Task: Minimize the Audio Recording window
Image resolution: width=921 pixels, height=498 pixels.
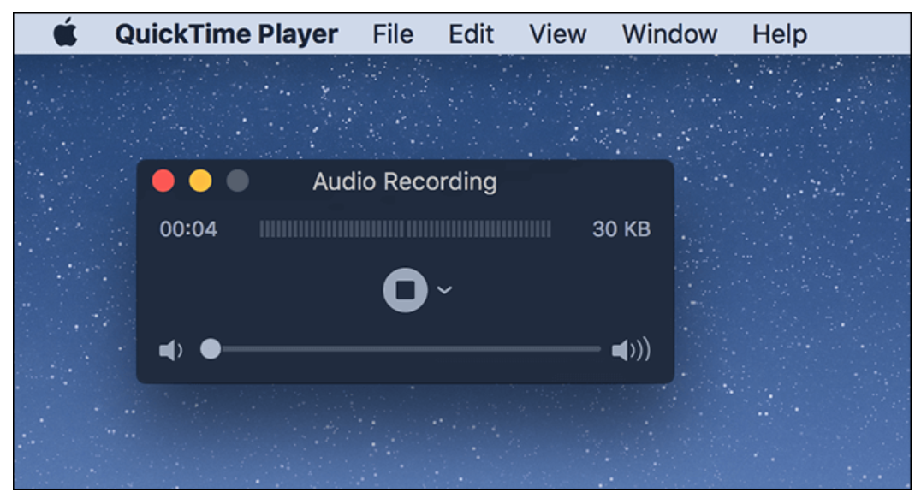Action: pyautogui.click(x=200, y=181)
